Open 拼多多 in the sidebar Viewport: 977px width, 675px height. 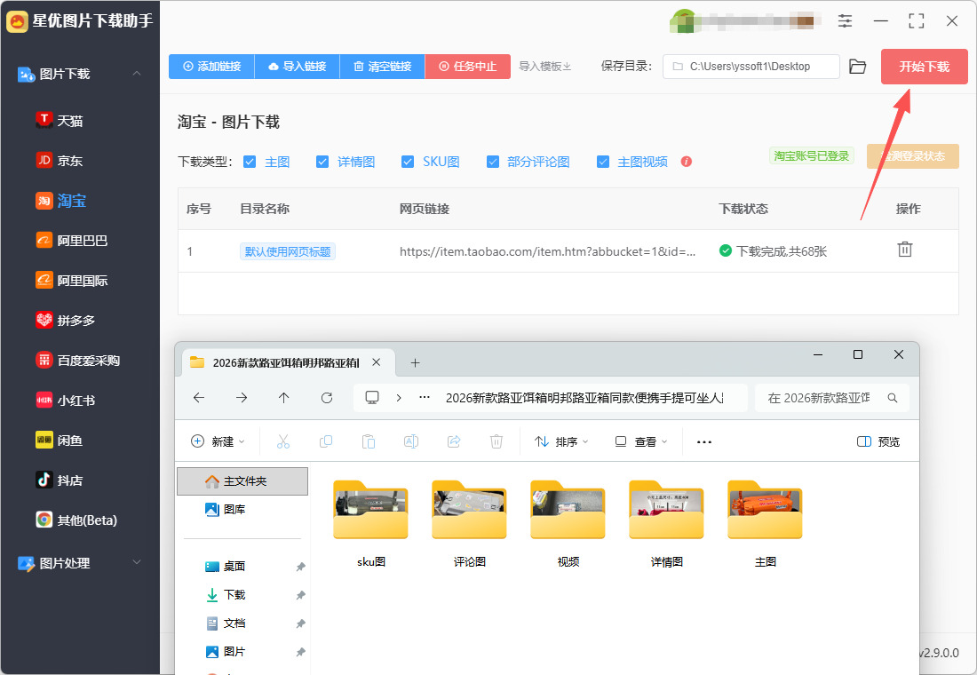click(x=66, y=320)
